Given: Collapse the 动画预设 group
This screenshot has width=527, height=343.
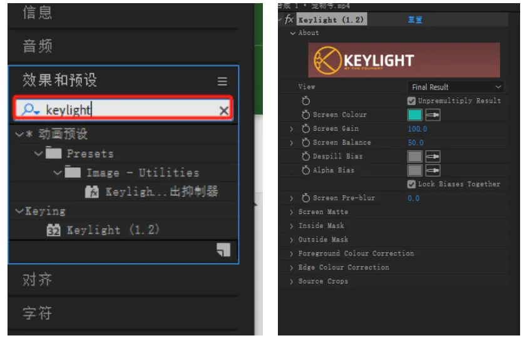Looking at the screenshot, I should coord(19,135).
